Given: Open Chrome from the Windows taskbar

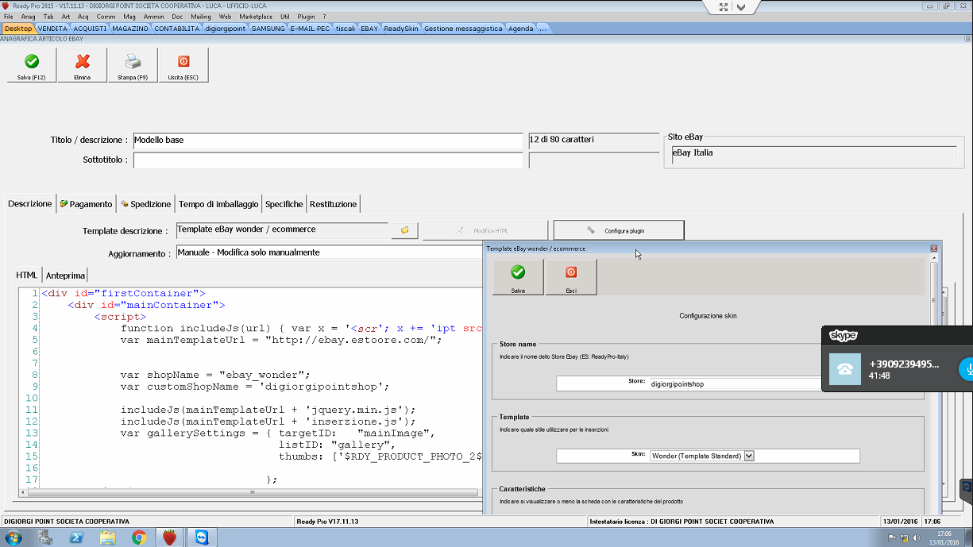Looking at the screenshot, I should pyautogui.click(x=139, y=537).
